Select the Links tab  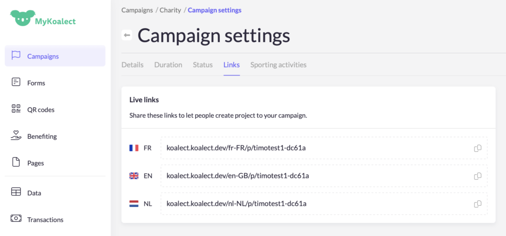coord(231,65)
